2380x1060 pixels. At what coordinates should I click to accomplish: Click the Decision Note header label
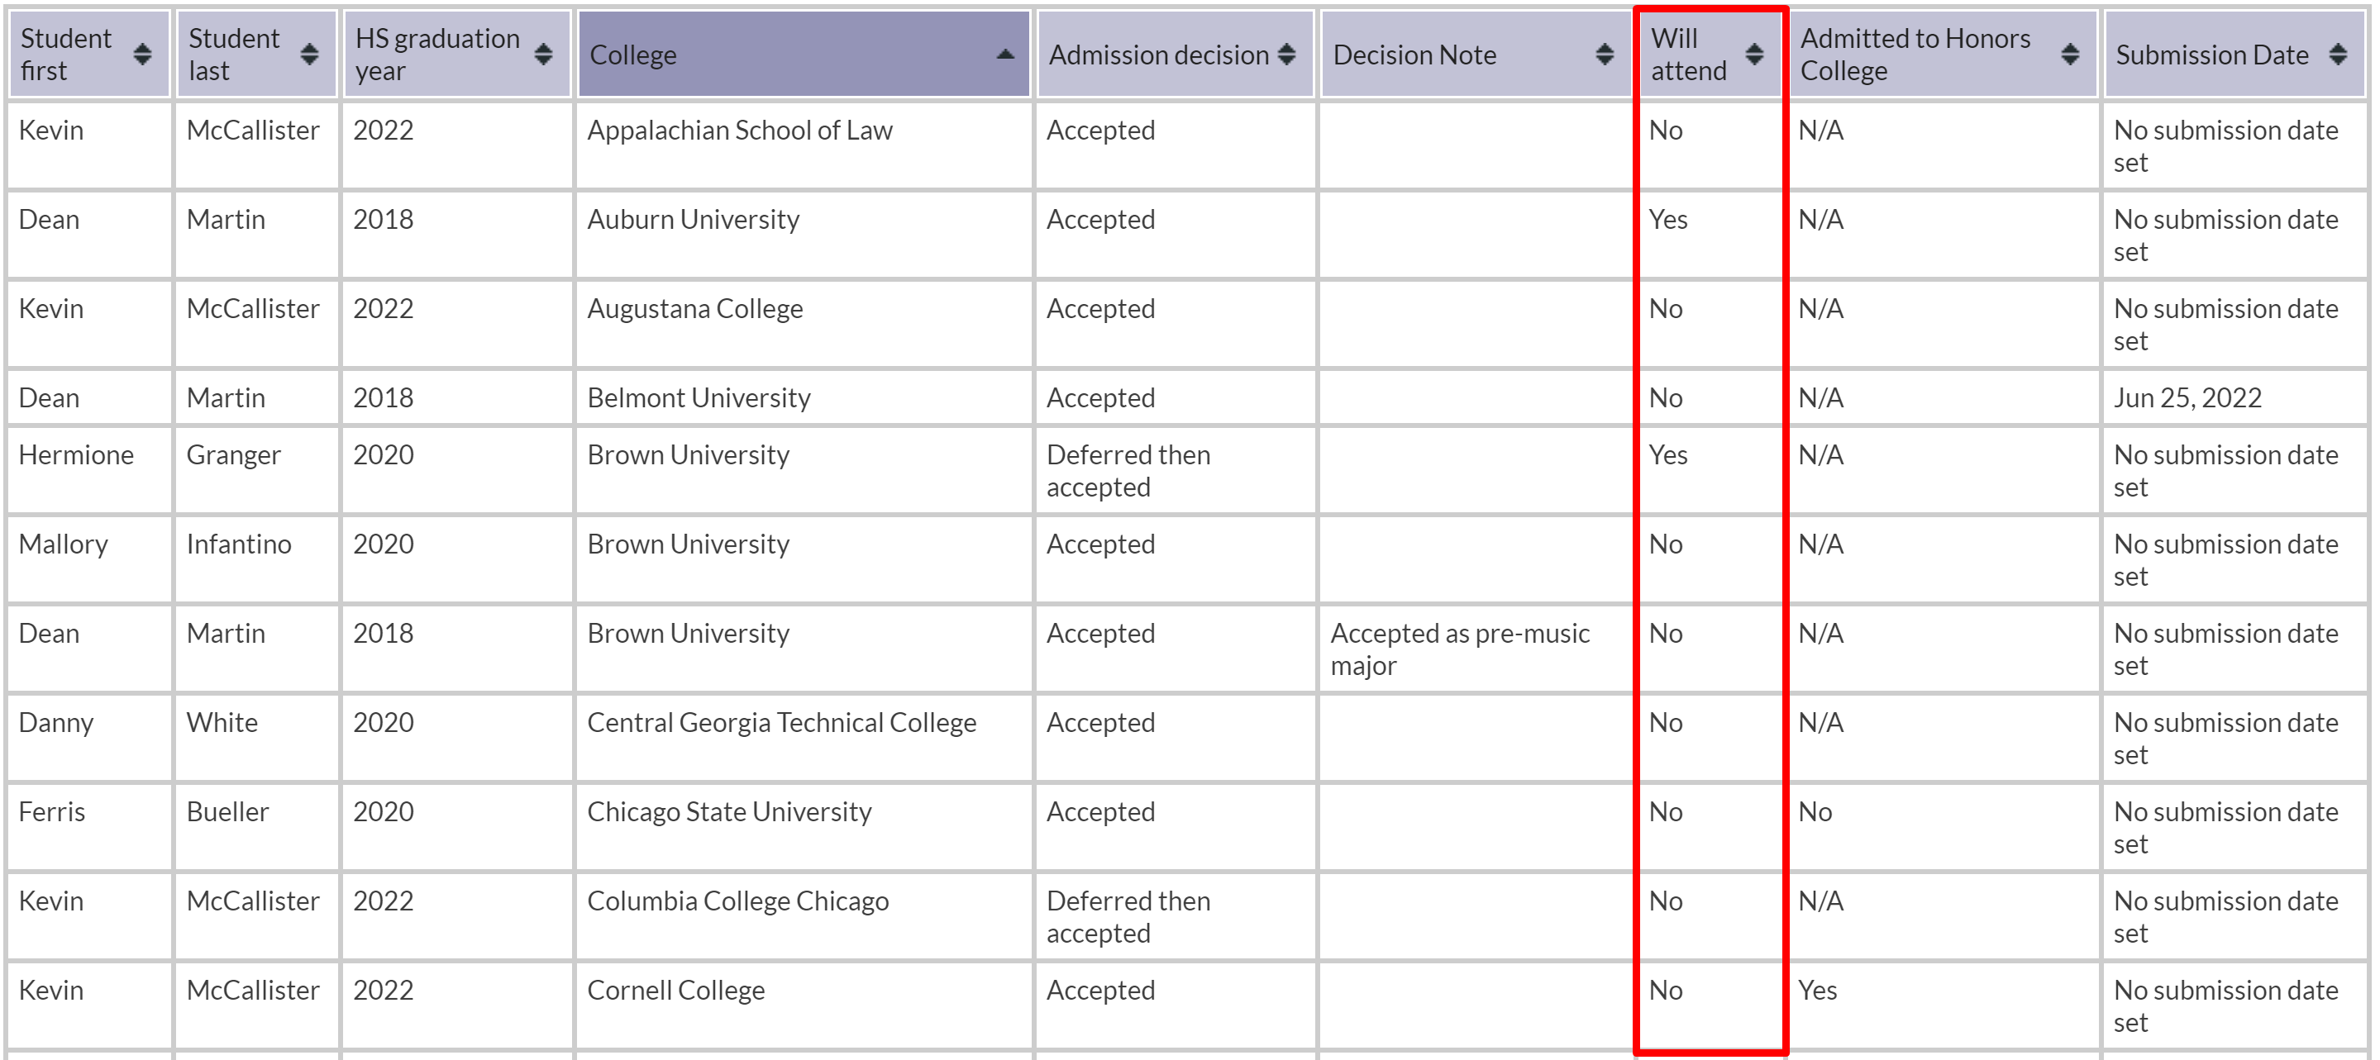1414,55
